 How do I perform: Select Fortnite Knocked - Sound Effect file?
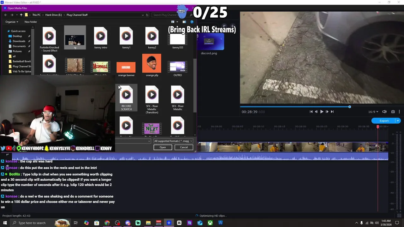49,39
